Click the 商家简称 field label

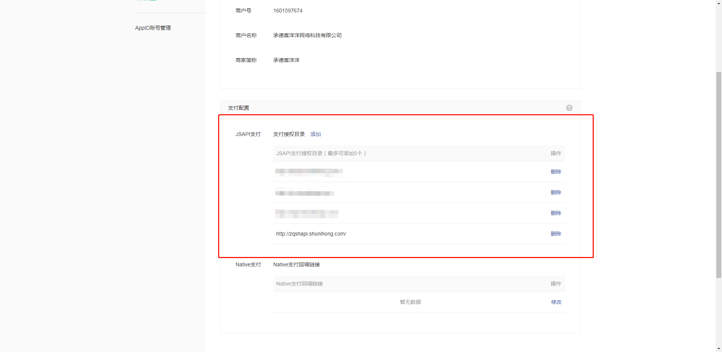pyautogui.click(x=246, y=60)
